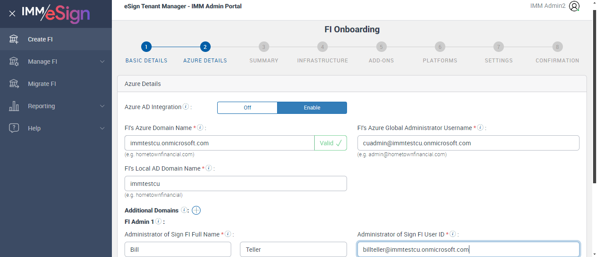Click info icon beside Administrator Full Name
This screenshot has height=257, width=597.
228,234
